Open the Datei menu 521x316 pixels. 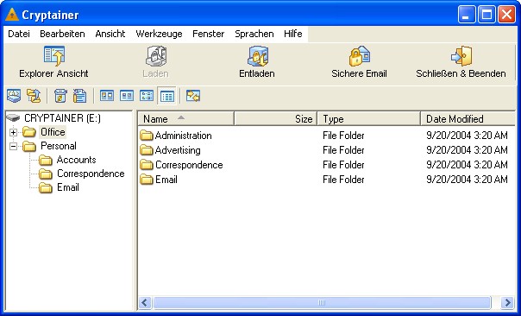tap(19, 34)
